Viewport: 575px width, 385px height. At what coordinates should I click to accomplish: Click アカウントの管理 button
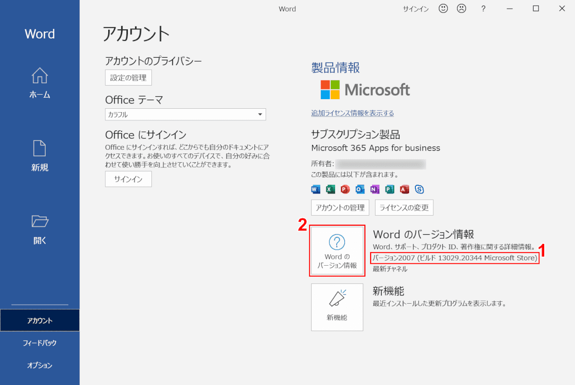(x=340, y=208)
